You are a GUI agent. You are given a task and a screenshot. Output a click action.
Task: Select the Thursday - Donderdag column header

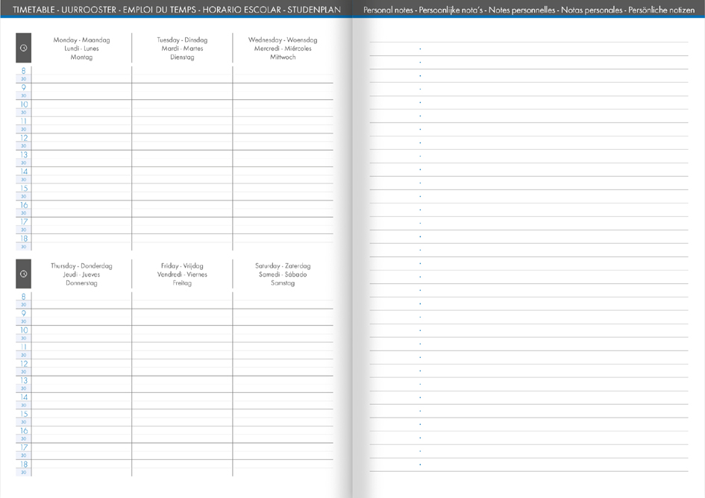[x=81, y=274]
